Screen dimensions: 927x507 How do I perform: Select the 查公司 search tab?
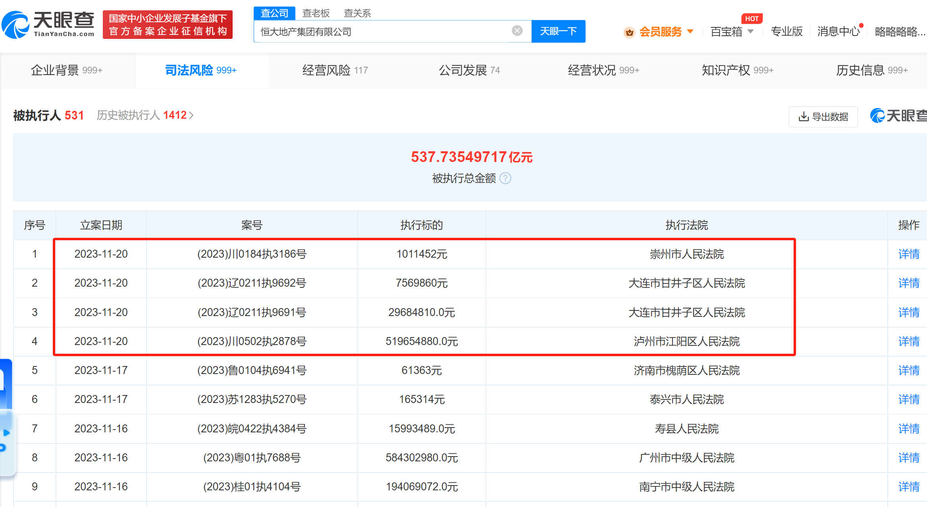(274, 13)
